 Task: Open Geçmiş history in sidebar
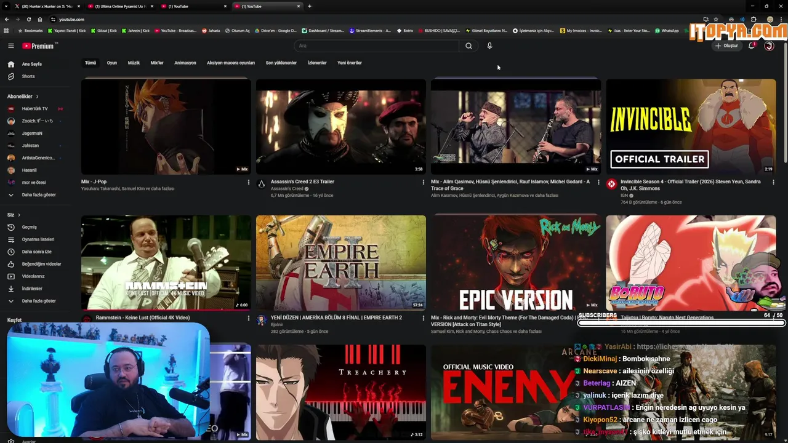coord(30,227)
